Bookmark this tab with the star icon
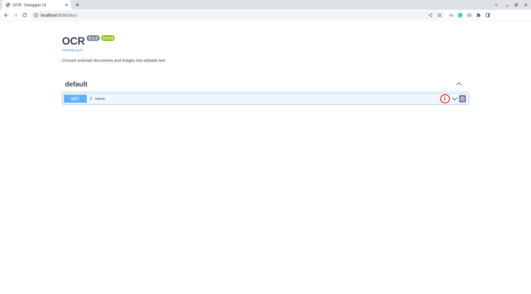 coord(440,15)
